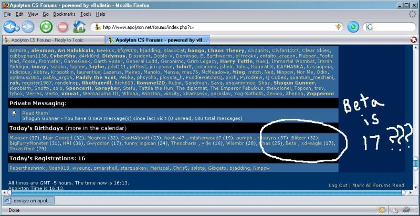Viewport: 420px width, 216px height.
Task: Open the address bar history dropdown
Action: (339, 26)
